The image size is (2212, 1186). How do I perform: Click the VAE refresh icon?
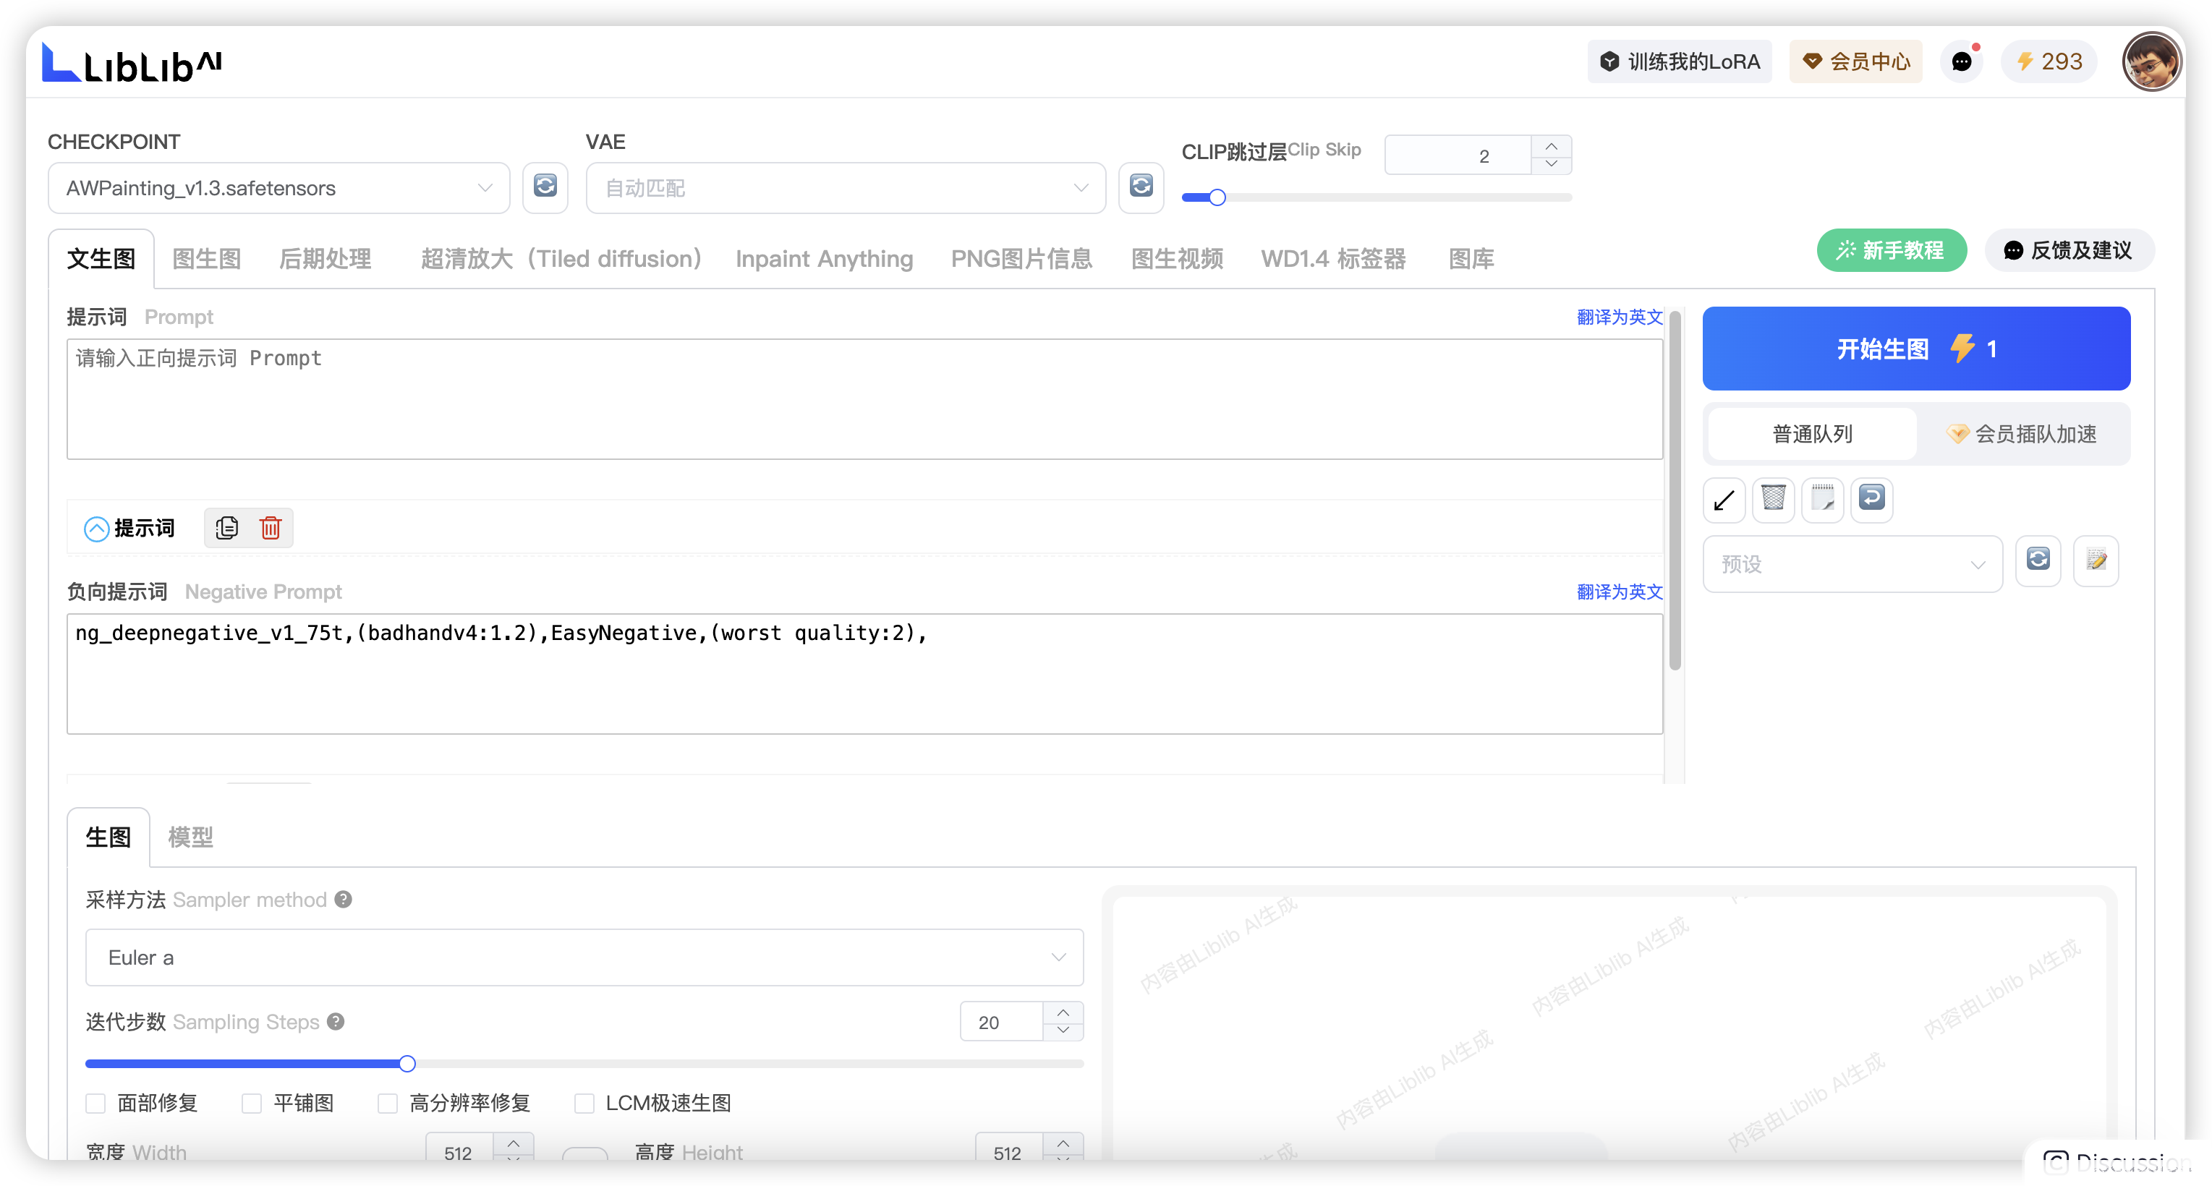(1140, 187)
